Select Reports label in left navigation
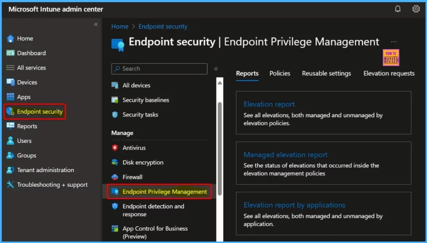Image resolution: width=427 pixels, height=243 pixels. coord(27,126)
